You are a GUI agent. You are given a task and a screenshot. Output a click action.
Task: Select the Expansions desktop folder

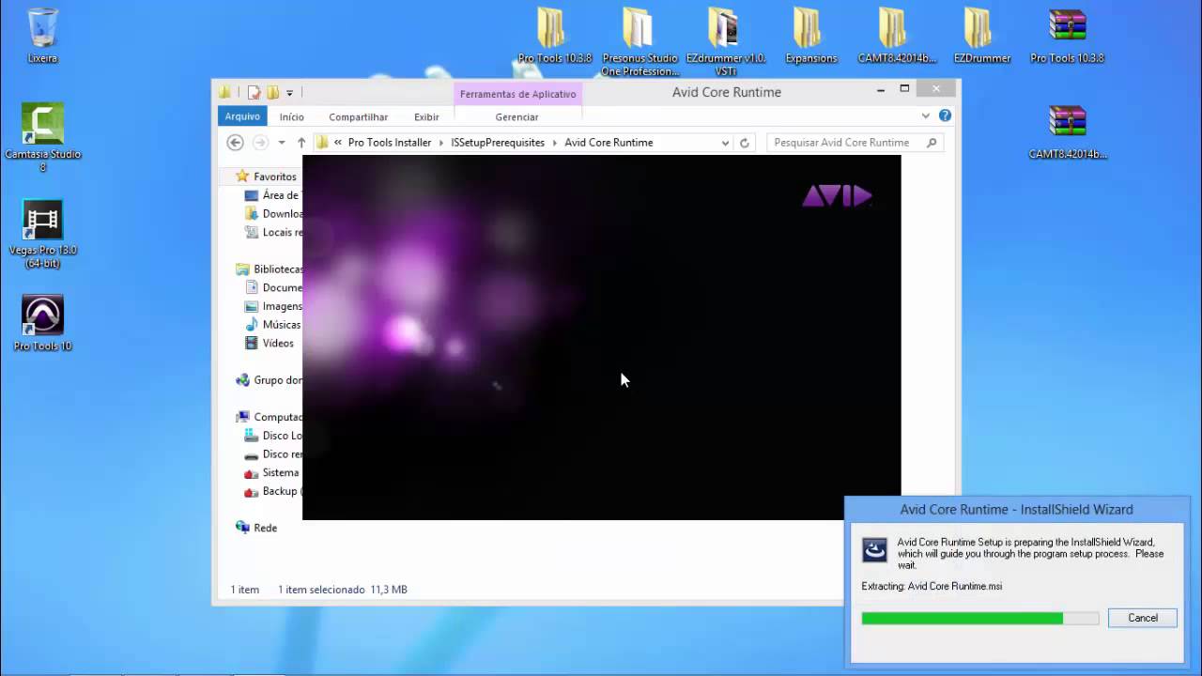pos(810,36)
